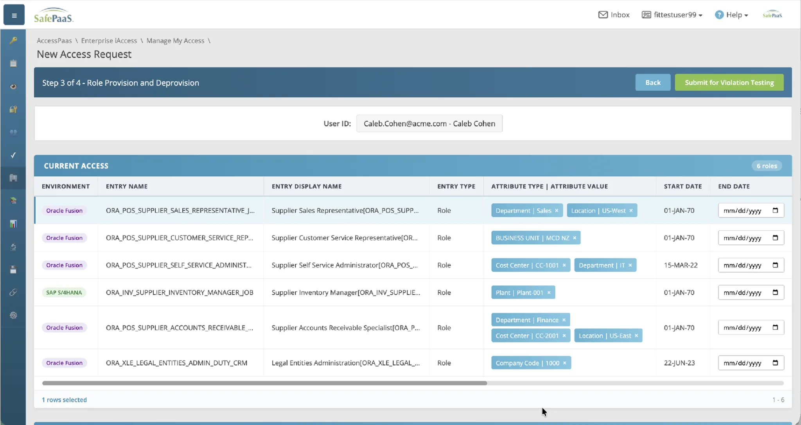Open calendar picker for Self Service Administrator row

click(x=775, y=265)
